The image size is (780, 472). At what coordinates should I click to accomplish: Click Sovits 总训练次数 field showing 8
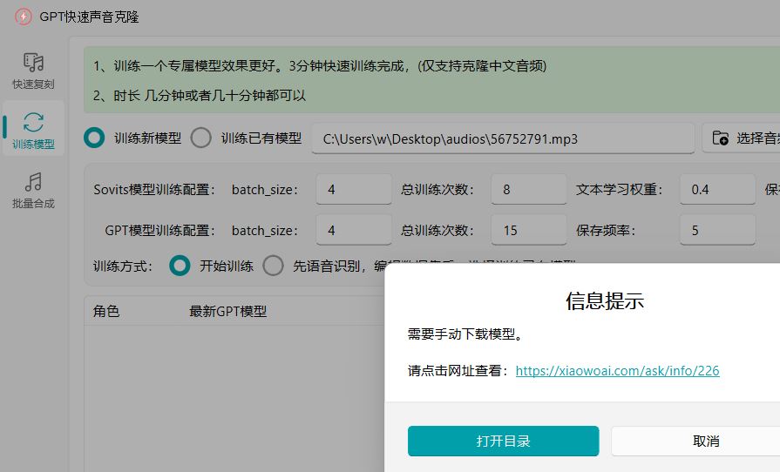click(528, 189)
